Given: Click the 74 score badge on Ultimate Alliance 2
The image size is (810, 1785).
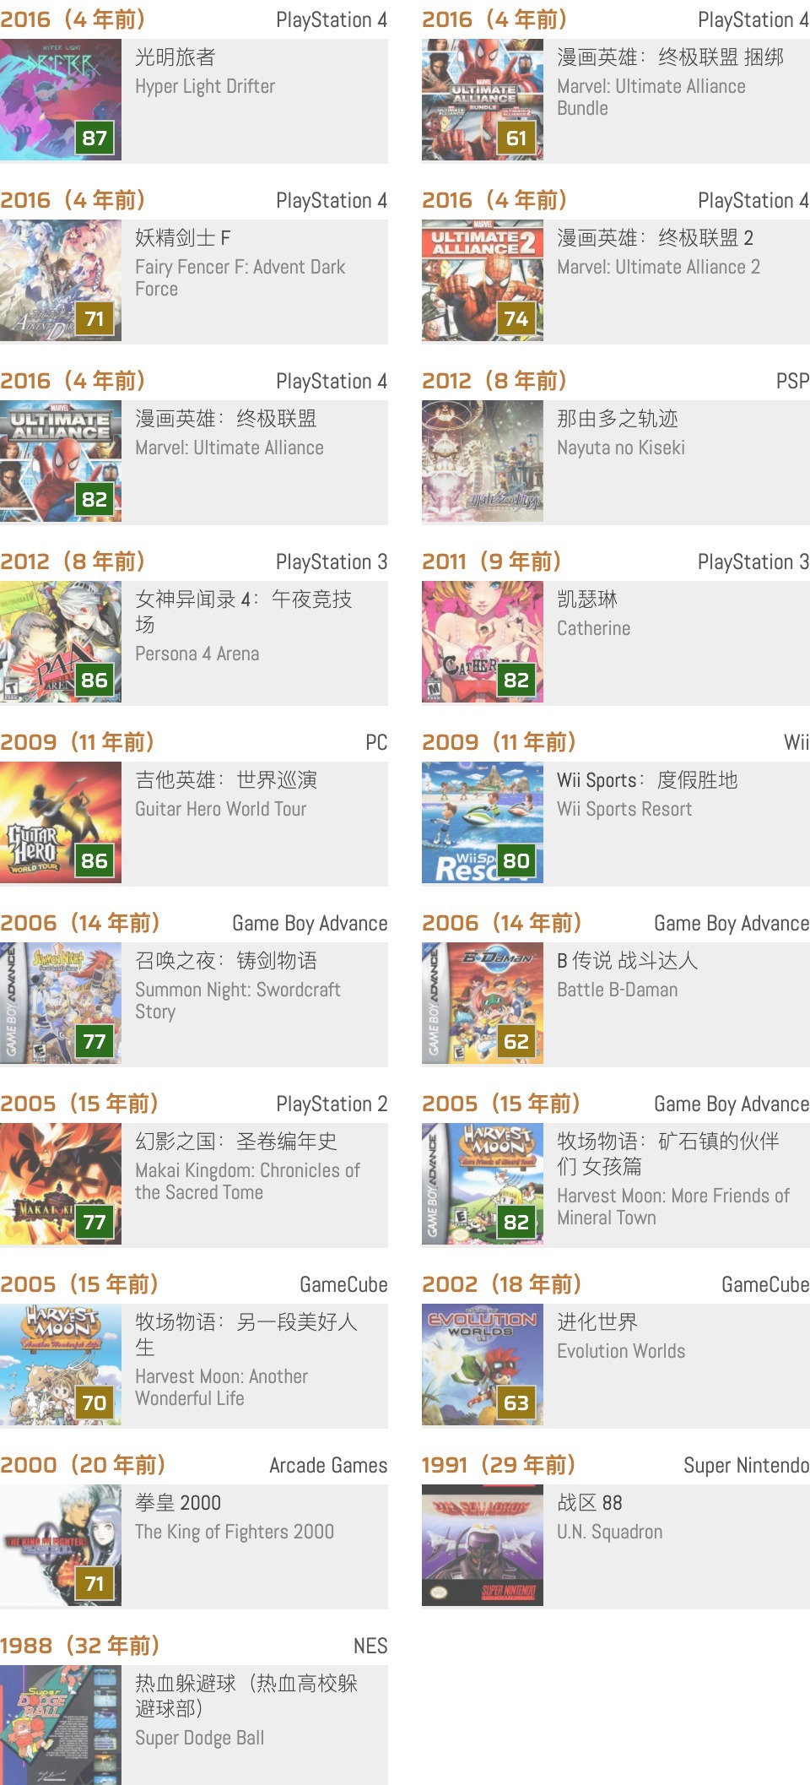Looking at the screenshot, I should (516, 318).
